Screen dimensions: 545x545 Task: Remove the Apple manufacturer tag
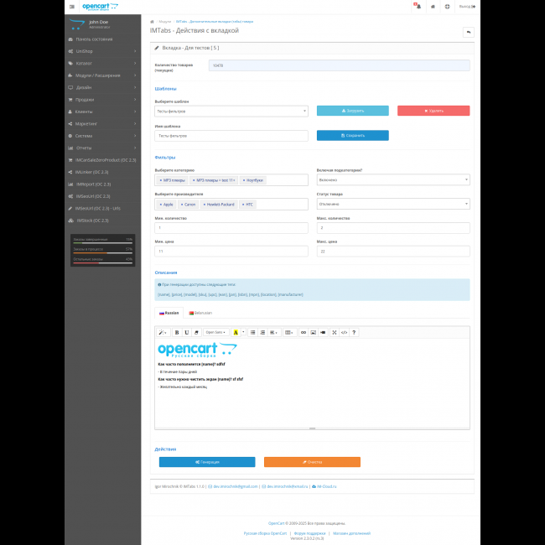(x=160, y=204)
